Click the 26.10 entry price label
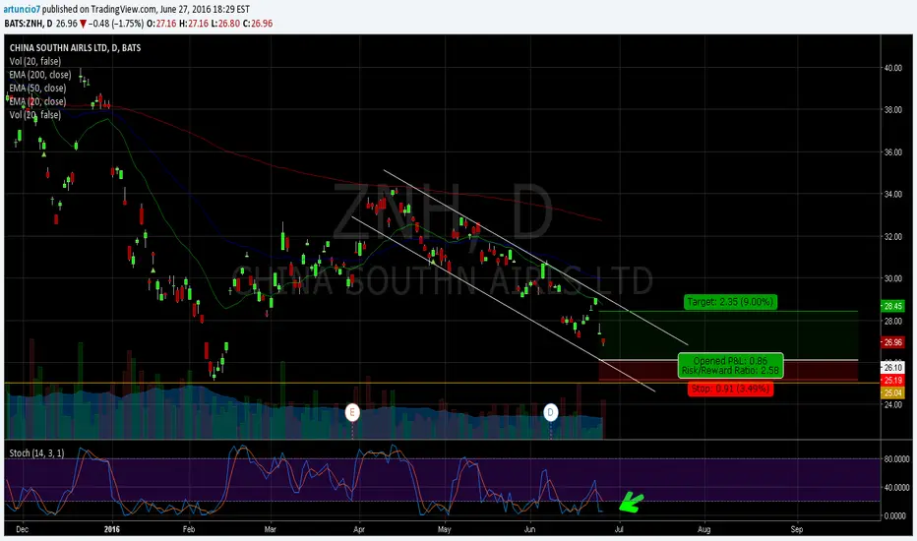This screenshot has height=541, width=917. (x=892, y=367)
